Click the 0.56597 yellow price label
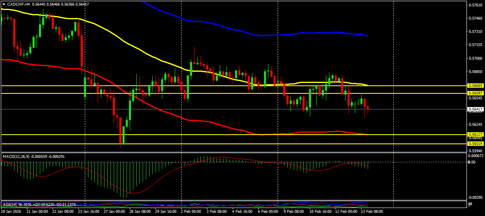Viewport: 485px width, 216px height. tap(475, 93)
